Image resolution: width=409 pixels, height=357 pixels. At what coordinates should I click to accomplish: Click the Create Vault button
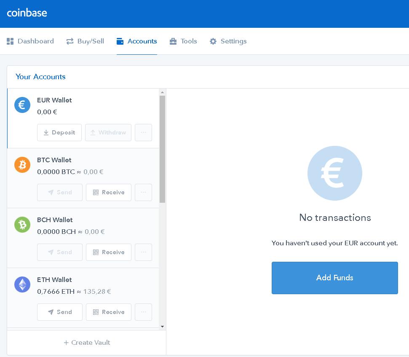pos(86,342)
